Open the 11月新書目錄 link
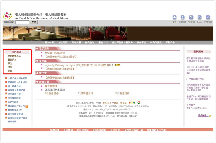Screen dimensions: 216x143 (x=122, y=94)
